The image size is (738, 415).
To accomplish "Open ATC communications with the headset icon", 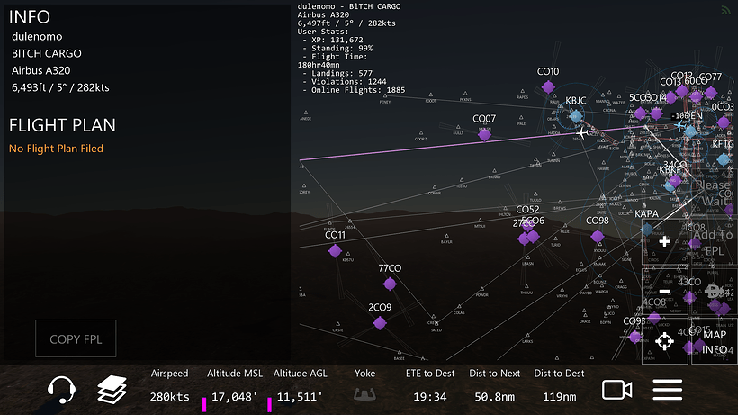I will click(x=61, y=390).
